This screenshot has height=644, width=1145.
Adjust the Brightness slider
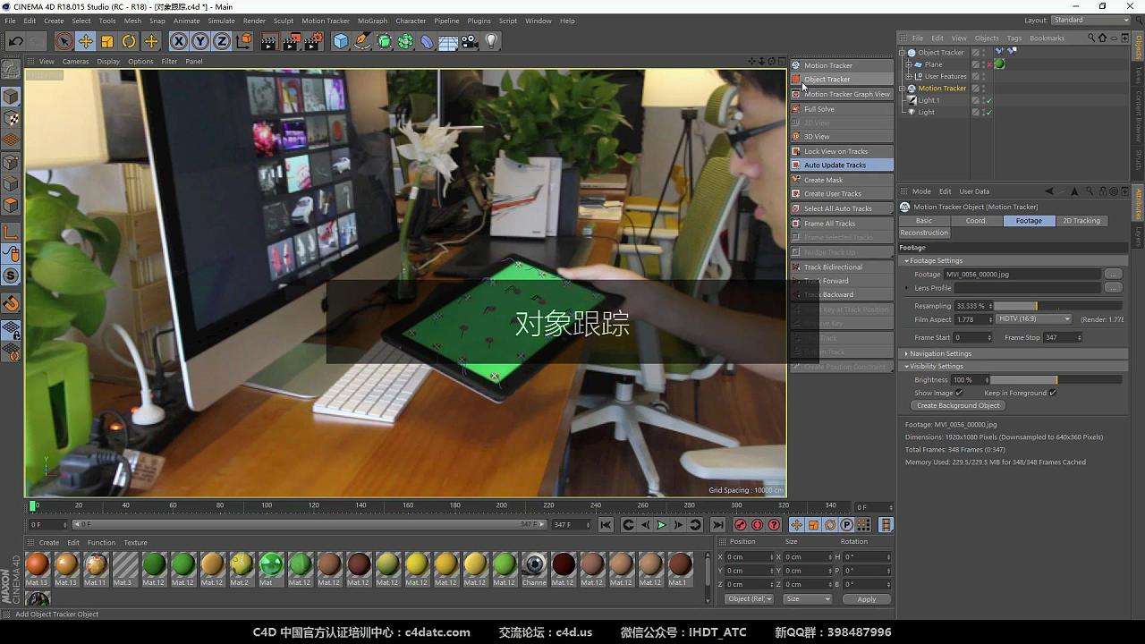pyautogui.click(x=1055, y=380)
